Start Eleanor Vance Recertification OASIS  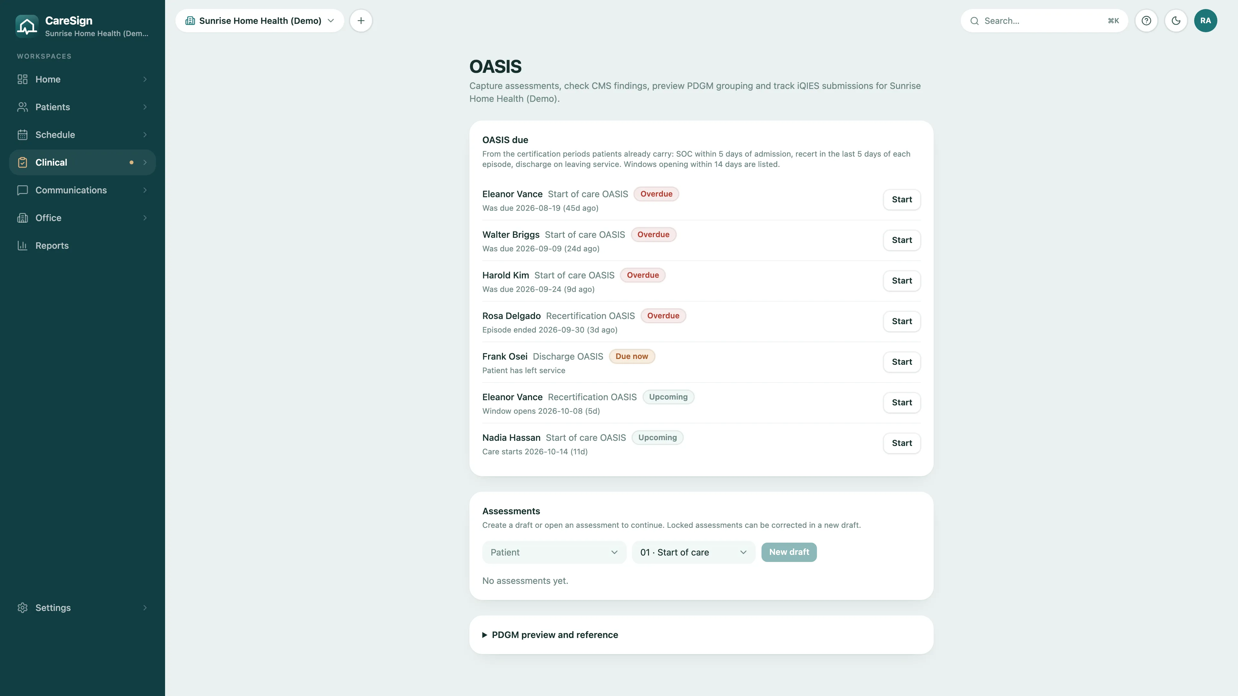coord(902,402)
